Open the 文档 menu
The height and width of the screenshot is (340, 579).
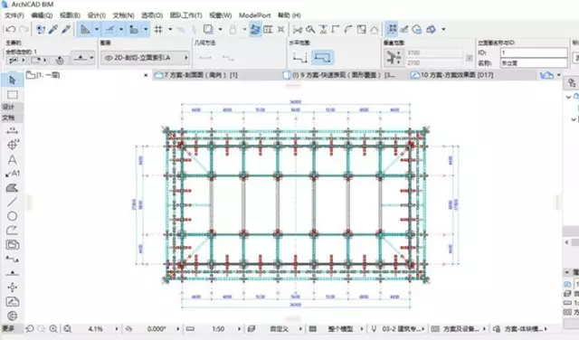coord(123,15)
